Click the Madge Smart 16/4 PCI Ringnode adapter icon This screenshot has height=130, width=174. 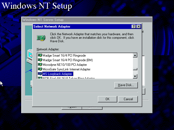coord(40,55)
